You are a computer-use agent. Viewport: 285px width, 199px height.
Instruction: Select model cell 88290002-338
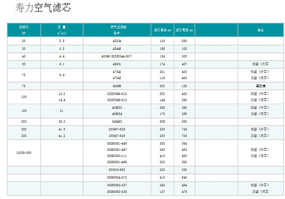click(x=117, y=192)
